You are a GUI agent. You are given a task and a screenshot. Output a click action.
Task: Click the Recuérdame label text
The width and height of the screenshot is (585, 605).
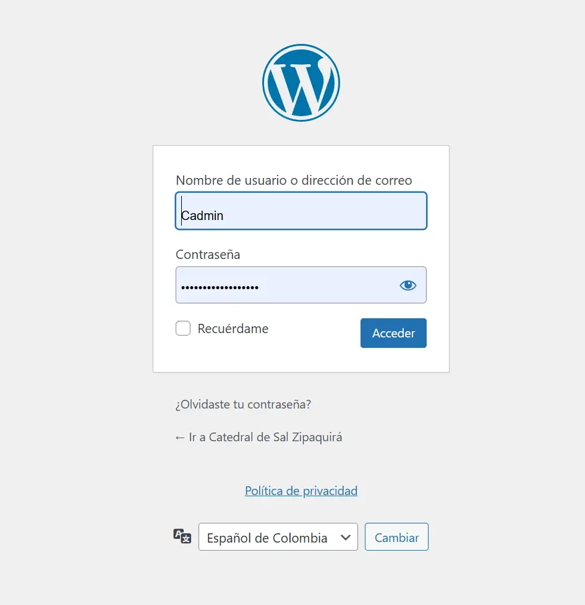(x=233, y=329)
